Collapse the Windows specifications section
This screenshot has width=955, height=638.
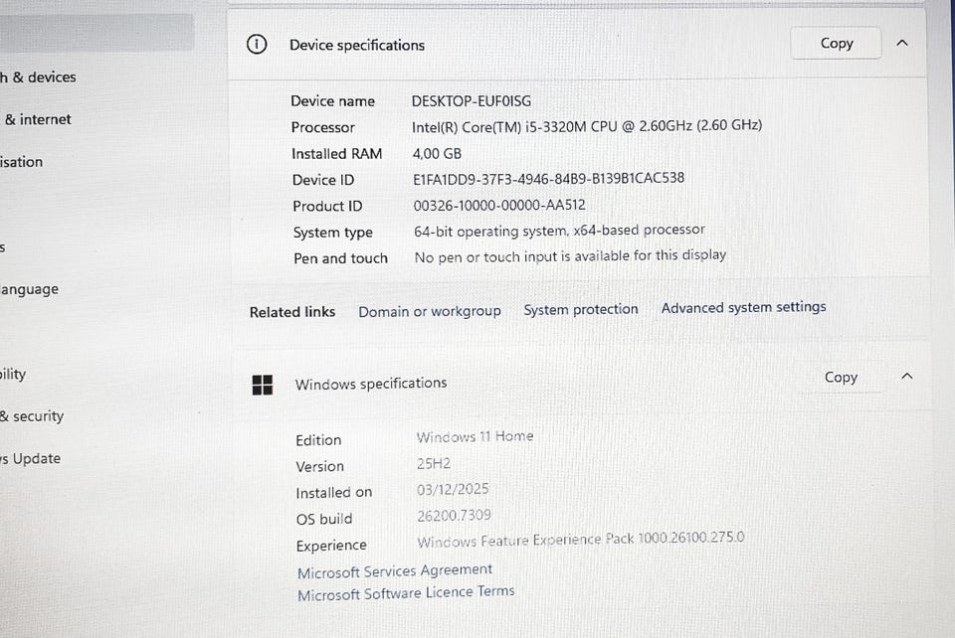[x=907, y=376]
